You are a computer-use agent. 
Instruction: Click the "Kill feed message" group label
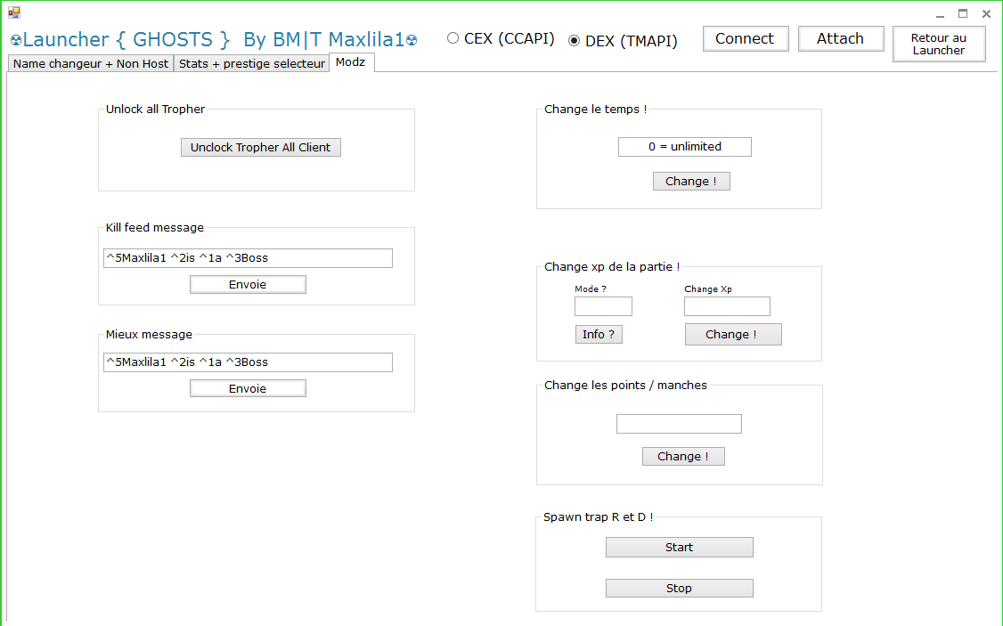coord(155,228)
